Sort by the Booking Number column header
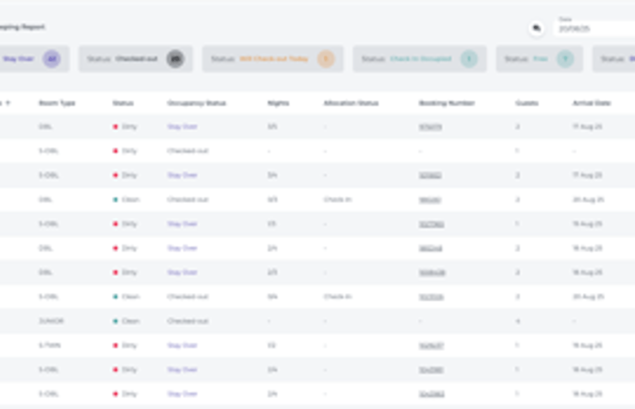 [447, 103]
